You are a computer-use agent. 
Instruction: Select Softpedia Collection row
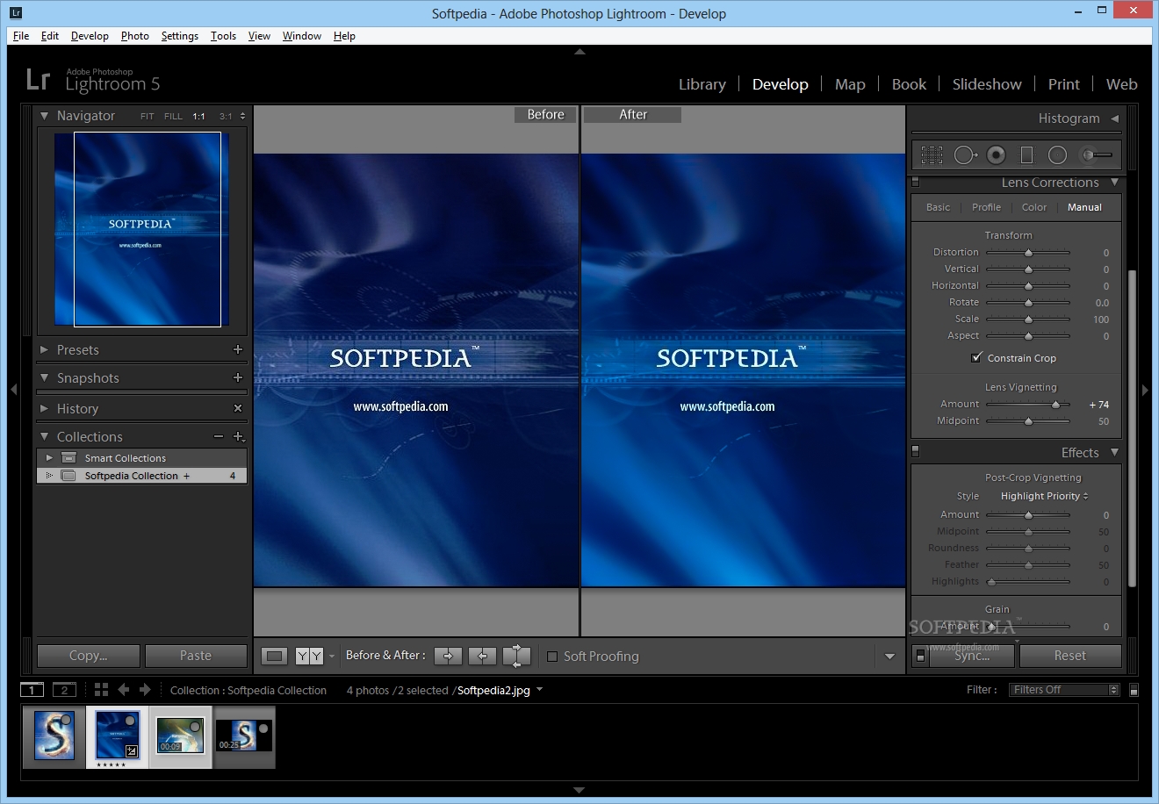pos(141,476)
